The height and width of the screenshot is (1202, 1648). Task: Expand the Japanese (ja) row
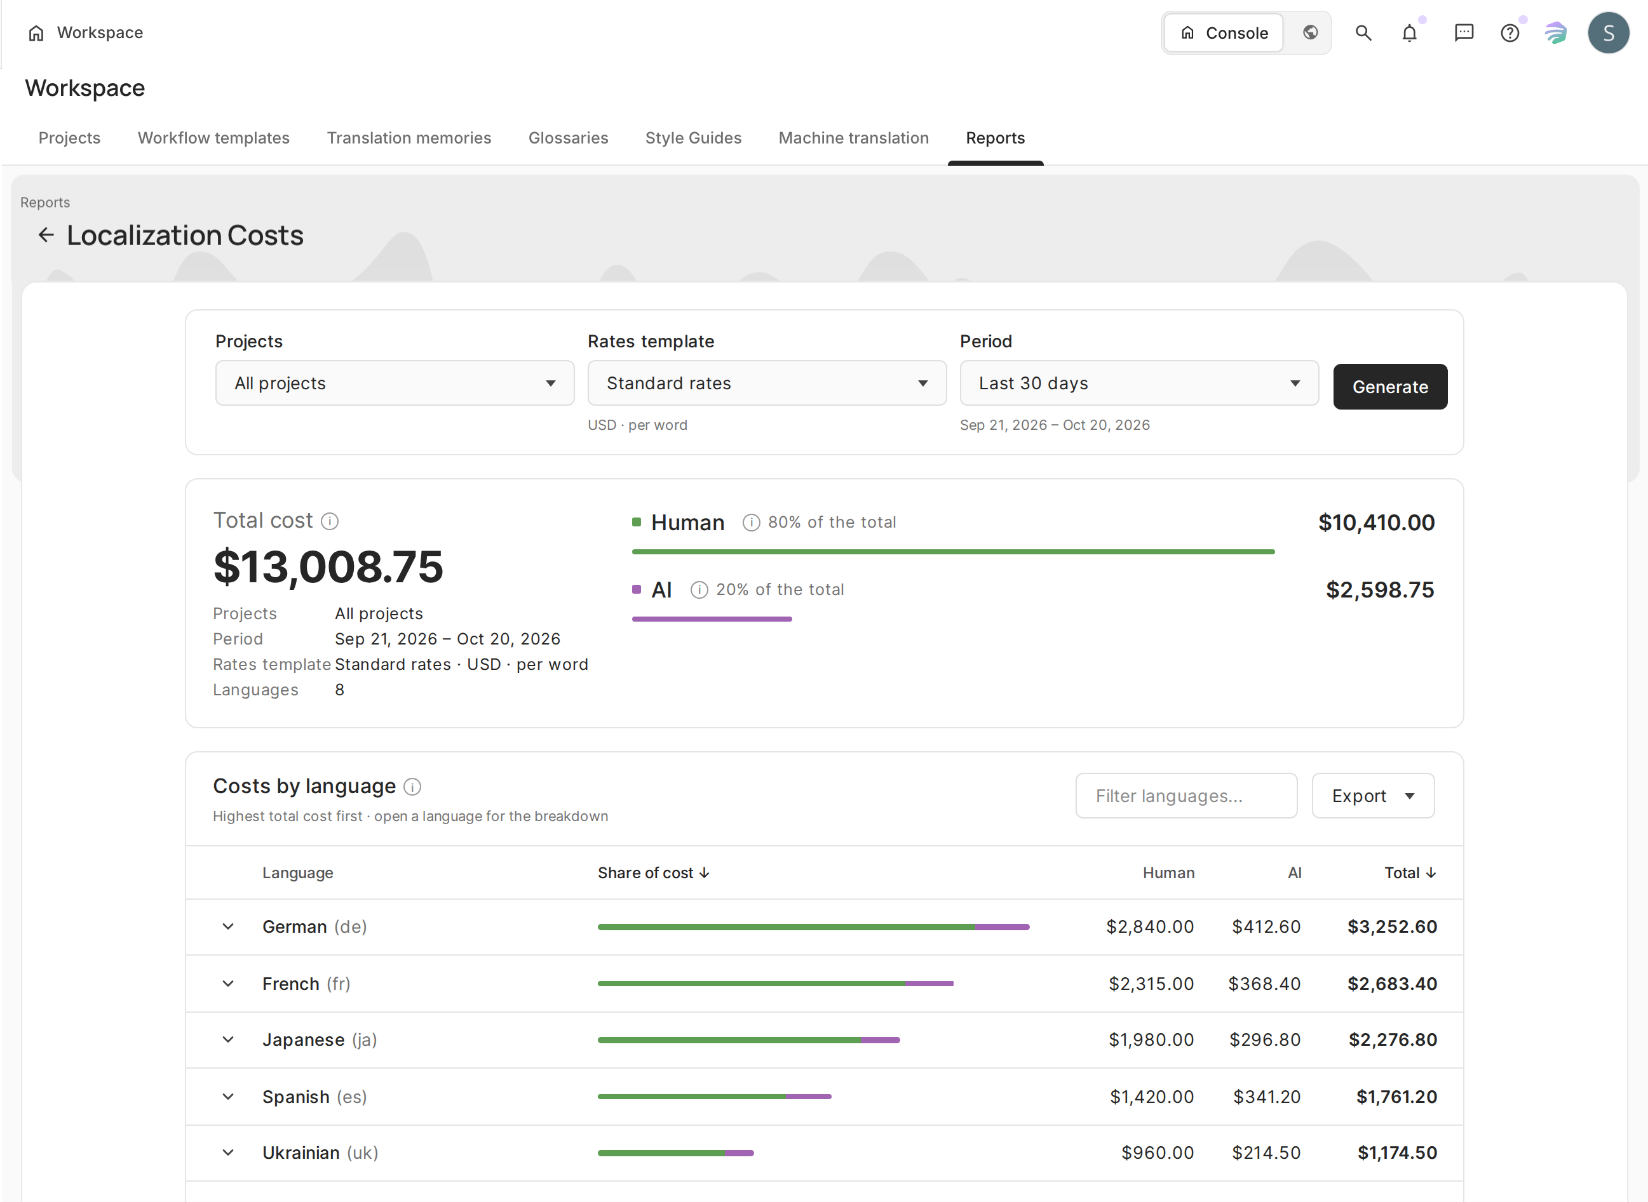click(228, 1039)
